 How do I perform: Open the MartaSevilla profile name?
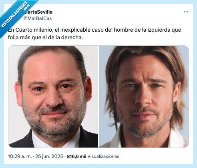point(38,12)
